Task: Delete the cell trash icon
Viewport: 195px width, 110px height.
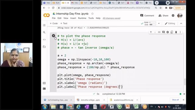Action: [x=176, y=32]
